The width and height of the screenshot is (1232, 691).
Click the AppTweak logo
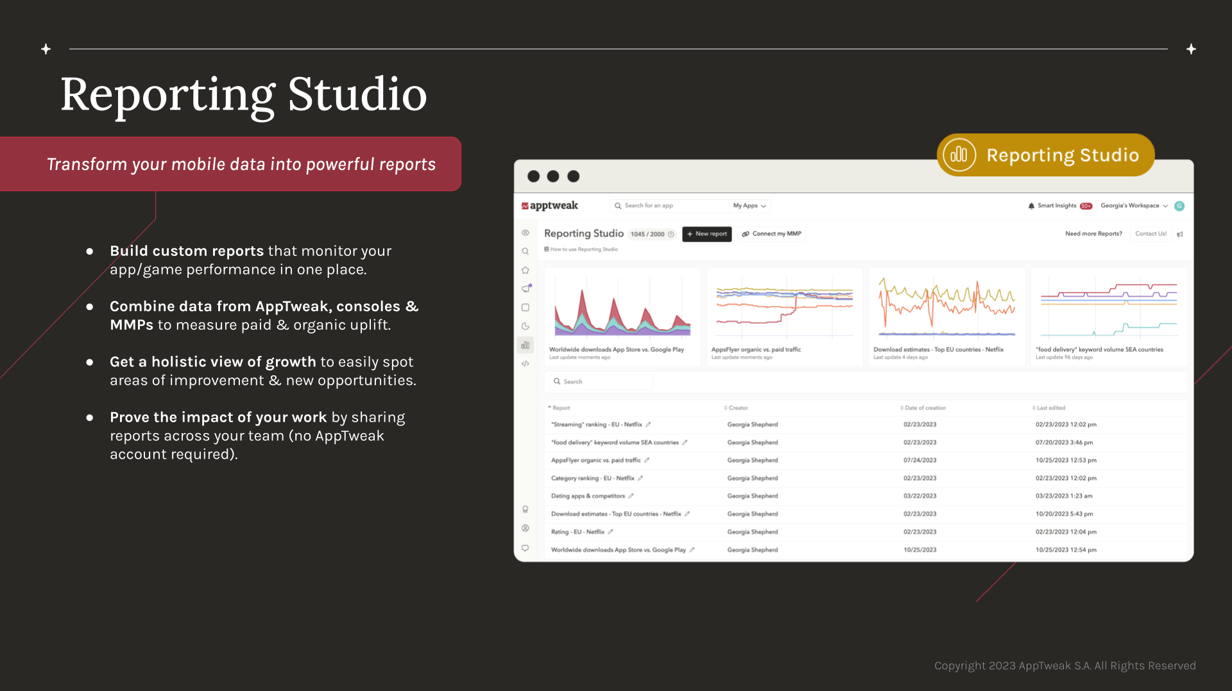(x=550, y=206)
